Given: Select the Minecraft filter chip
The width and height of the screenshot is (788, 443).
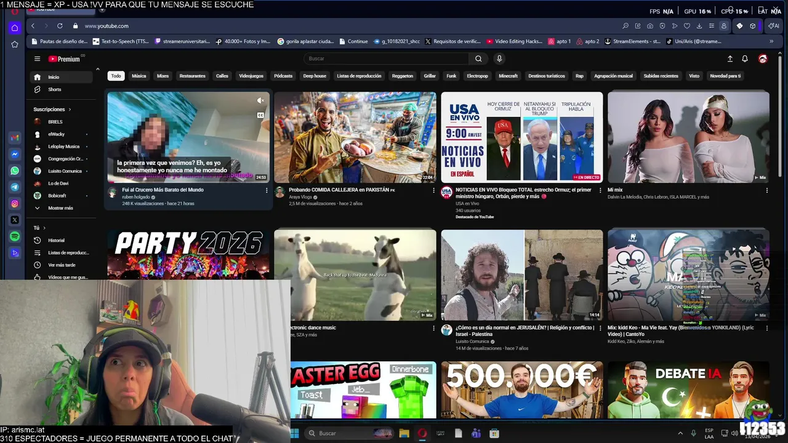Looking at the screenshot, I should point(508,76).
